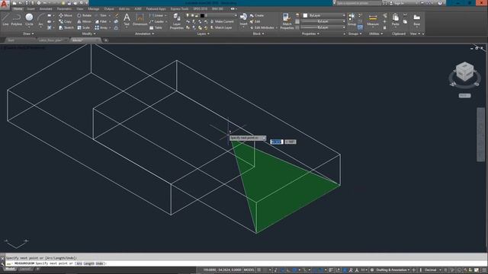The width and height of the screenshot is (488, 274).
Task: Select the Text annotation tool
Action: pos(127,20)
